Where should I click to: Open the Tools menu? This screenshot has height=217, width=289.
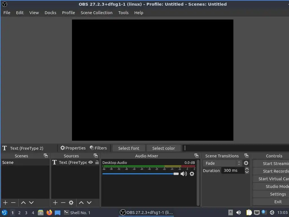(123, 13)
